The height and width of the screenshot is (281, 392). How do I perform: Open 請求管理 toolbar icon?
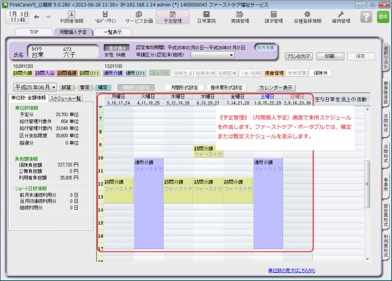click(273, 17)
